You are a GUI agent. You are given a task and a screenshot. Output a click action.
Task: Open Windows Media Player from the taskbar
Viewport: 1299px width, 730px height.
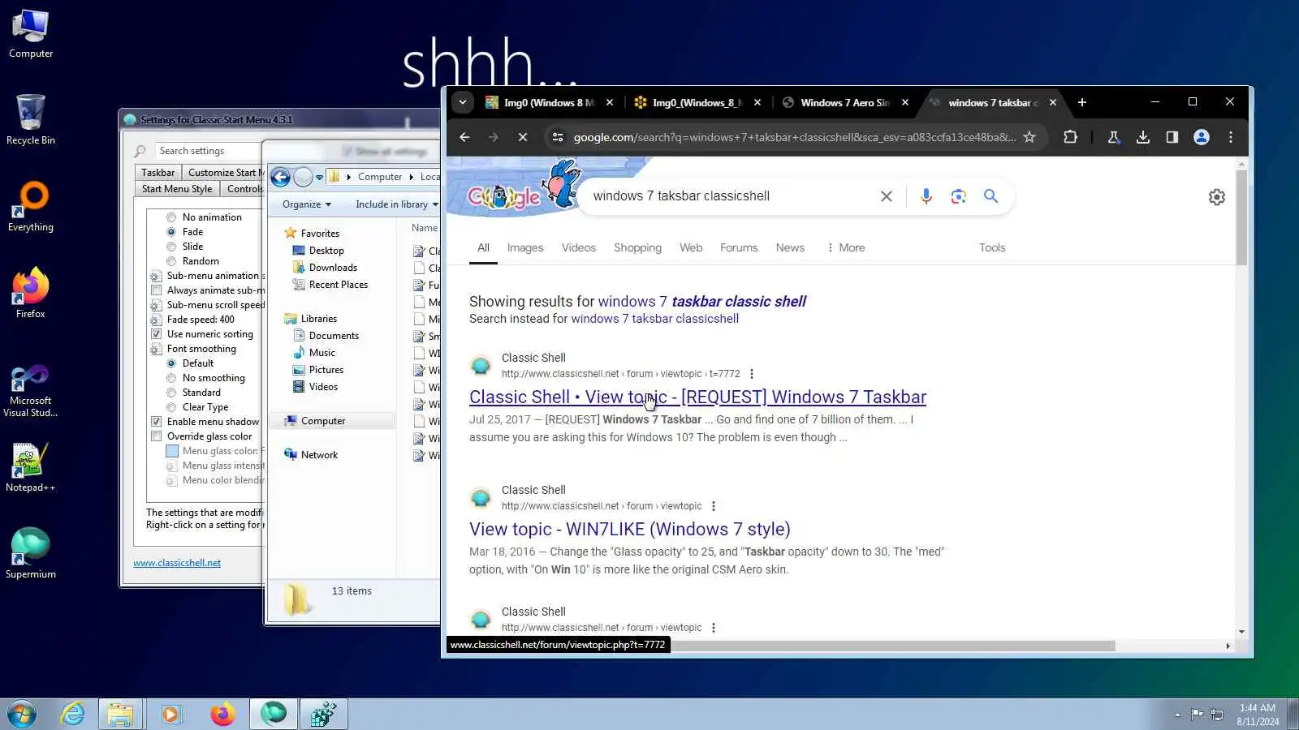[x=170, y=715]
